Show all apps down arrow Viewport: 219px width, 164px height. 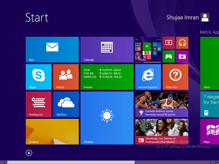coord(29,153)
